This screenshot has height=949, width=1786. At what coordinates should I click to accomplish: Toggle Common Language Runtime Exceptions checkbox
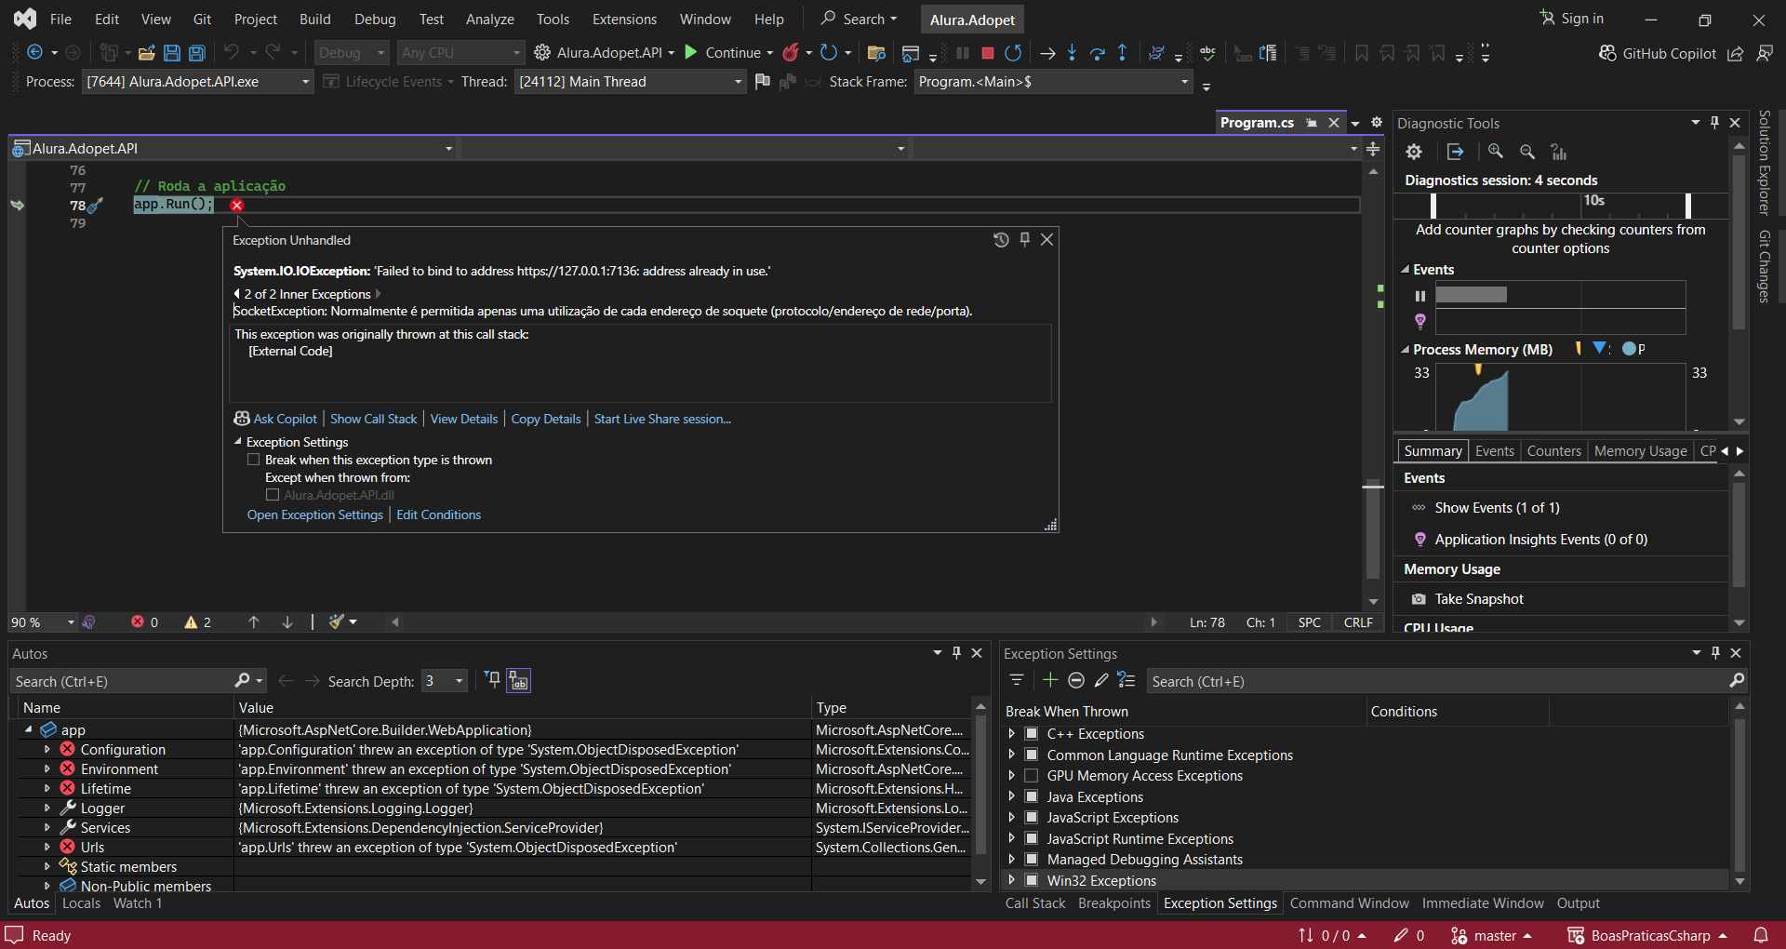point(1031,755)
